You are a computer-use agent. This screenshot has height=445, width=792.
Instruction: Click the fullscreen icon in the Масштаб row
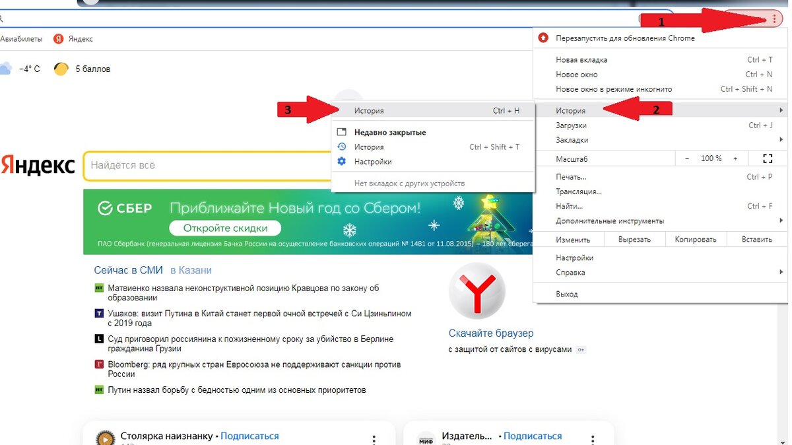click(x=767, y=158)
